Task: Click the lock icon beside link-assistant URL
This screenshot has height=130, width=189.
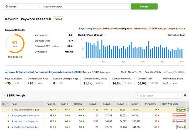Action: (6, 72)
